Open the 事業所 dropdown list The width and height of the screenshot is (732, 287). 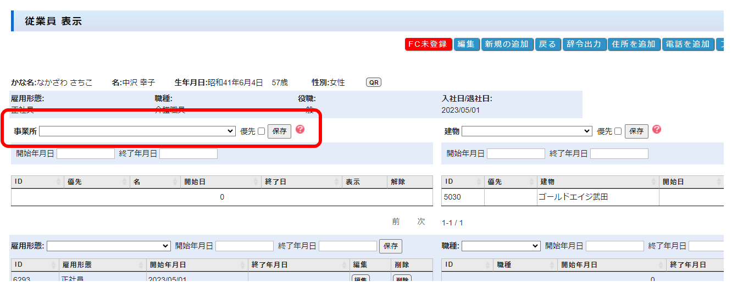(x=137, y=131)
